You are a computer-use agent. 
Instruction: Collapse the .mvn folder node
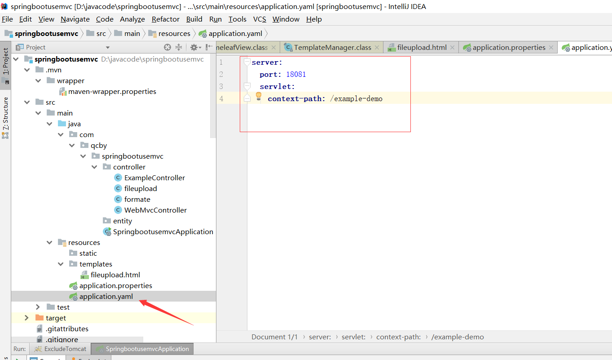[27, 70]
